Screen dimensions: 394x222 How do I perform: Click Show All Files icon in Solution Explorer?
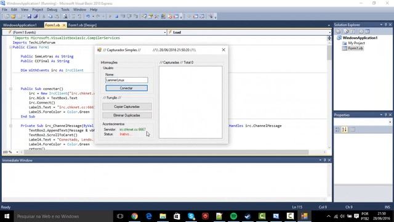pos(346,31)
